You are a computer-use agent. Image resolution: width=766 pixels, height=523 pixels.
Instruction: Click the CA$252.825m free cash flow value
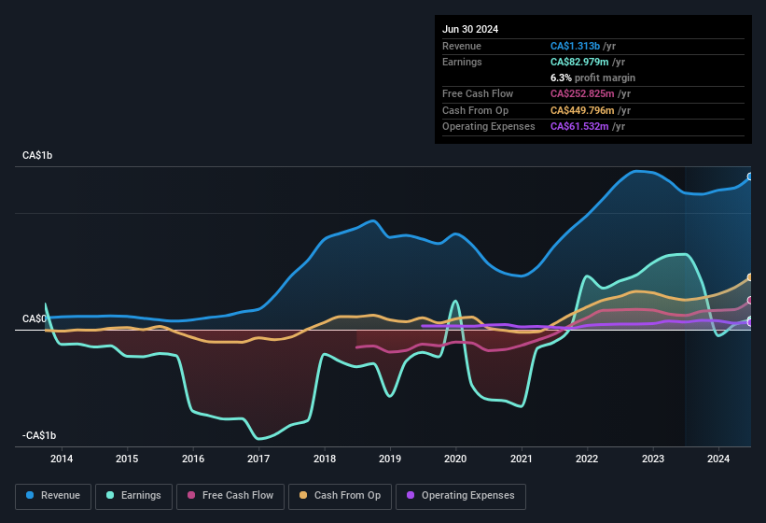click(x=582, y=93)
